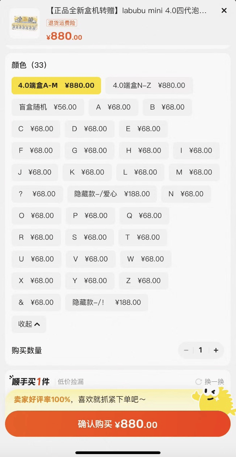Tap the purchase quantity number field
Viewport: 236px width, 457px height.
(201, 350)
